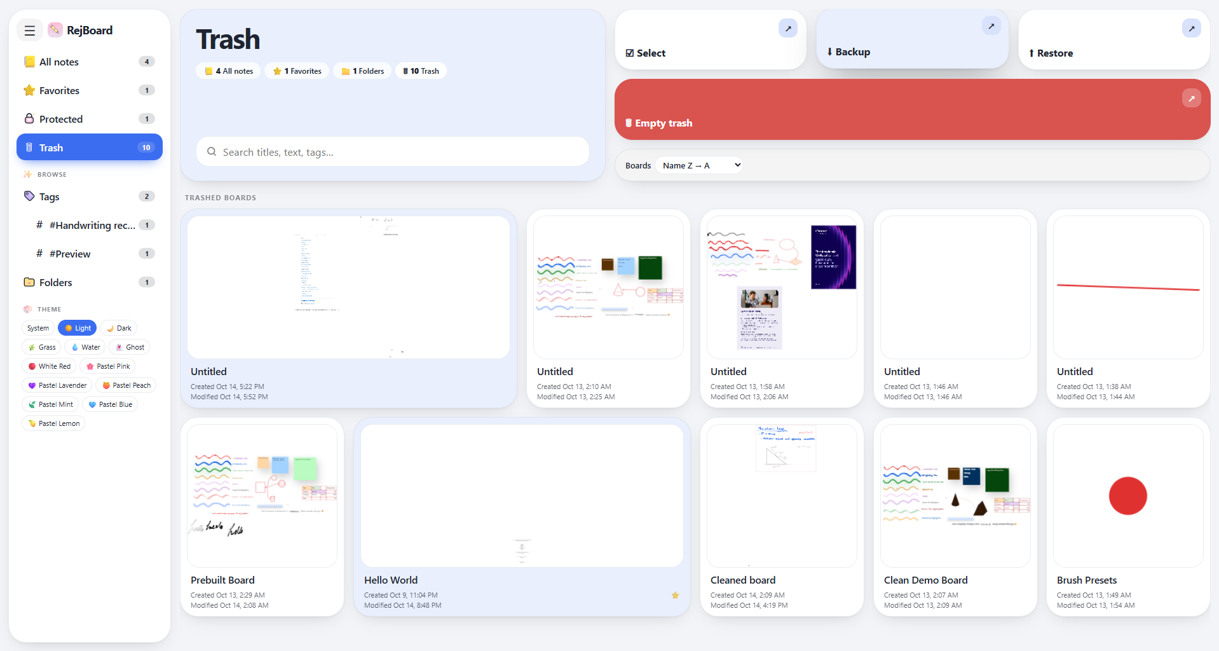Open Protected in the sidebar
Image resolution: width=1219 pixels, height=651 pixels.
(x=90, y=119)
